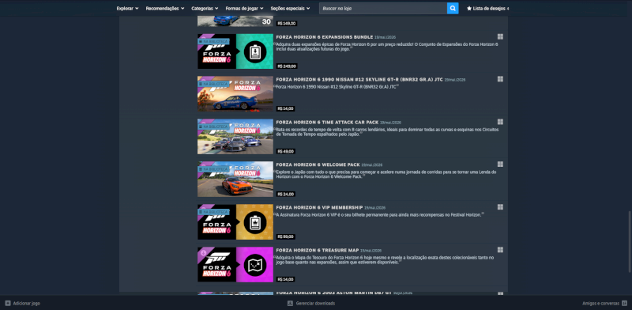
Task: Click Adicionar jogo label
Action: (27, 304)
